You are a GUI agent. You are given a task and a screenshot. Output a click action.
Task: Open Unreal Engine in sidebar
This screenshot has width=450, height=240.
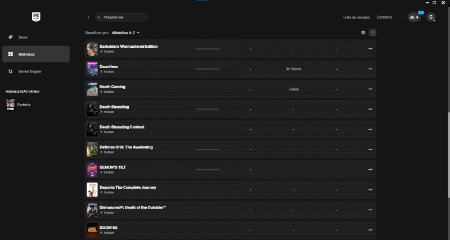point(29,71)
